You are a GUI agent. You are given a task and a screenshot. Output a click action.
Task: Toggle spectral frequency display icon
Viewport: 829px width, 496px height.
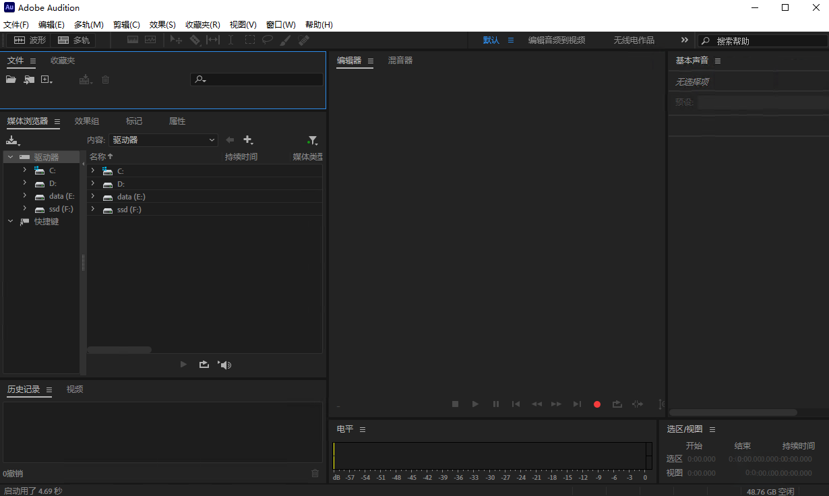133,40
